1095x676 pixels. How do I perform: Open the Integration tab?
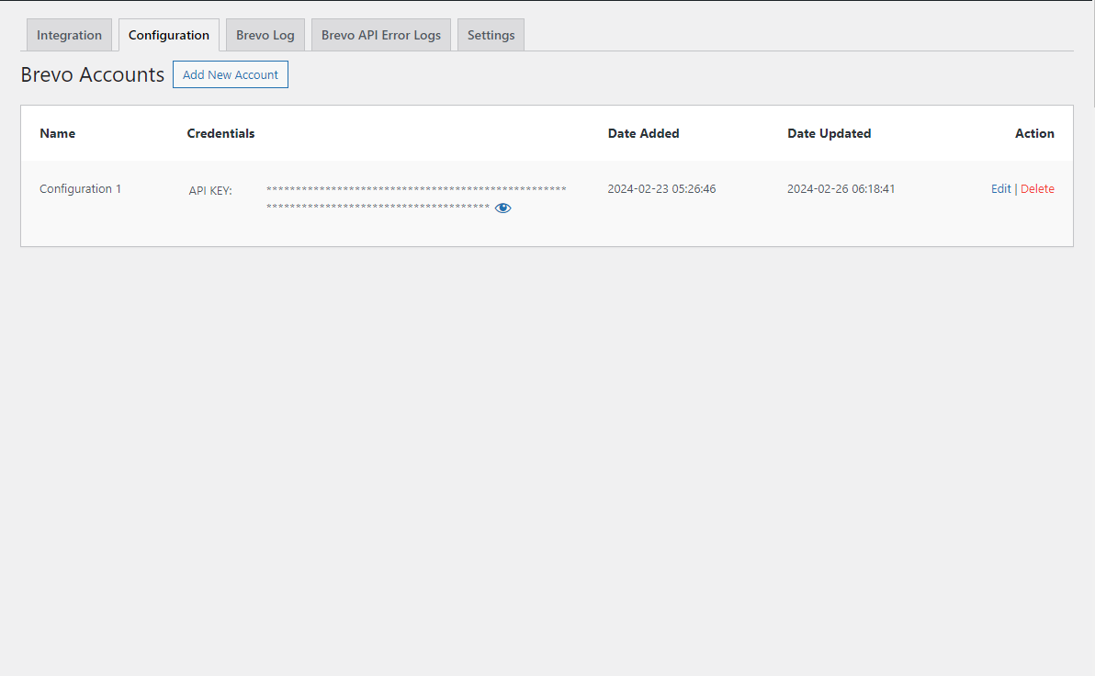(x=69, y=35)
